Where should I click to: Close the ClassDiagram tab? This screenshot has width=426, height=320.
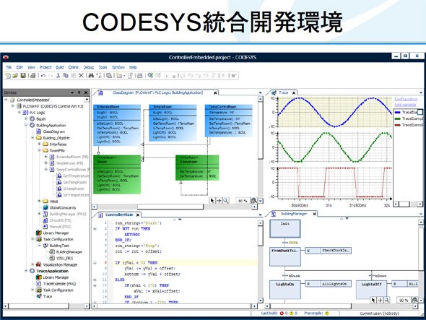[x=215, y=93]
